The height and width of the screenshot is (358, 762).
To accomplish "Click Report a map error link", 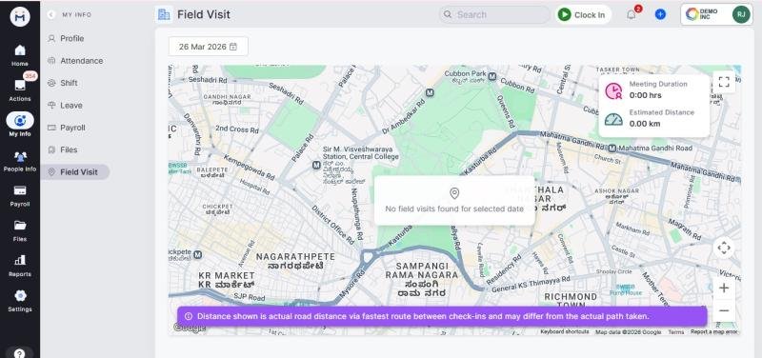I will 714,331.
